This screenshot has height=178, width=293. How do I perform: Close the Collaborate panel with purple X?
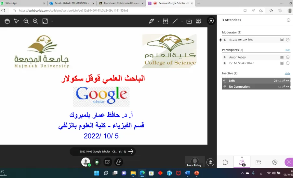click(289, 162)
